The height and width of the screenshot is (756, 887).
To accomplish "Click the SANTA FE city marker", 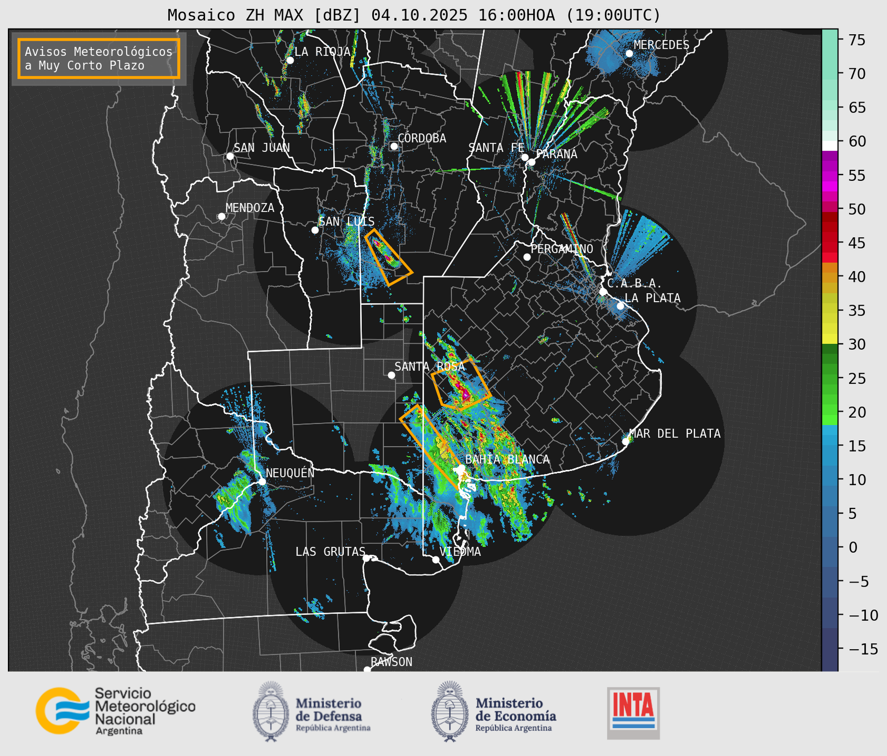I will [x=525, y=157].
